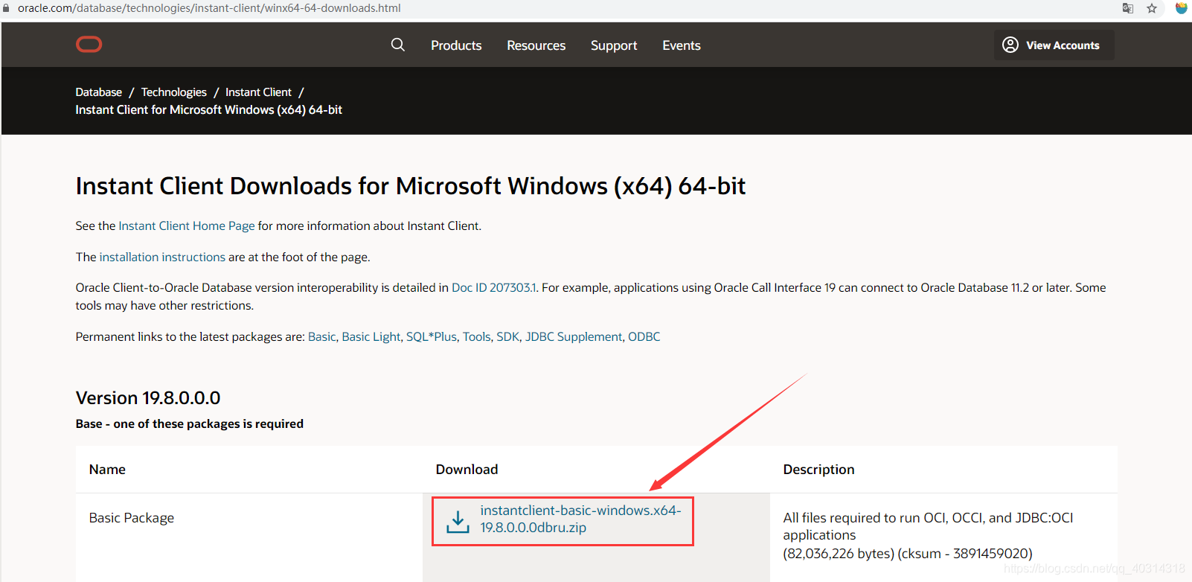This screenshot has height=582, width=1192.
Task: Open the Events menu
Action: pos(682,45)
